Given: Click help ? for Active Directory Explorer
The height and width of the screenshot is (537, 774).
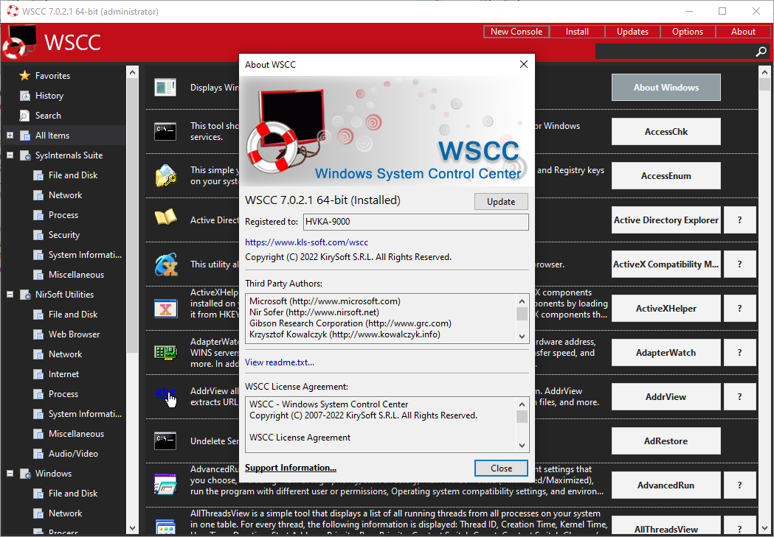Looking at the screenshot, I should point(739,220).
